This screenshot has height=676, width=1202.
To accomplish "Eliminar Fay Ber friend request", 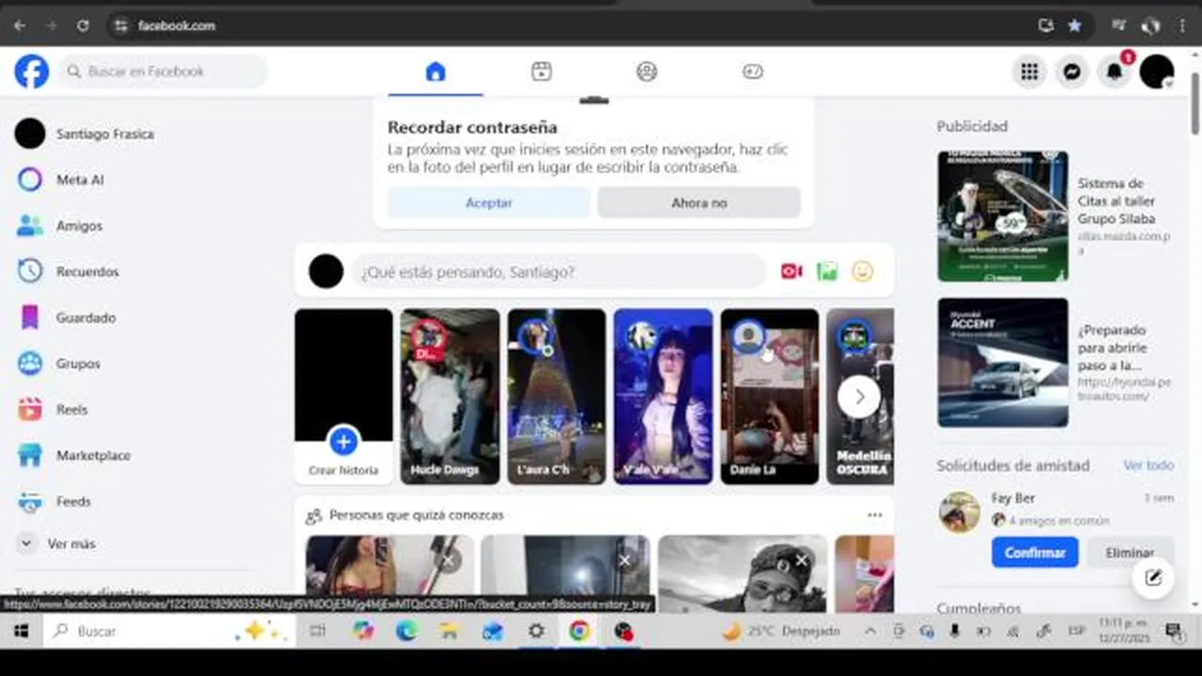I will point(1130,552).
